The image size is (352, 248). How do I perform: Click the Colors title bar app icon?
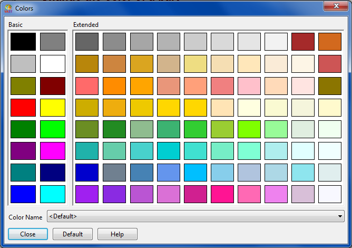coord(8,8)
